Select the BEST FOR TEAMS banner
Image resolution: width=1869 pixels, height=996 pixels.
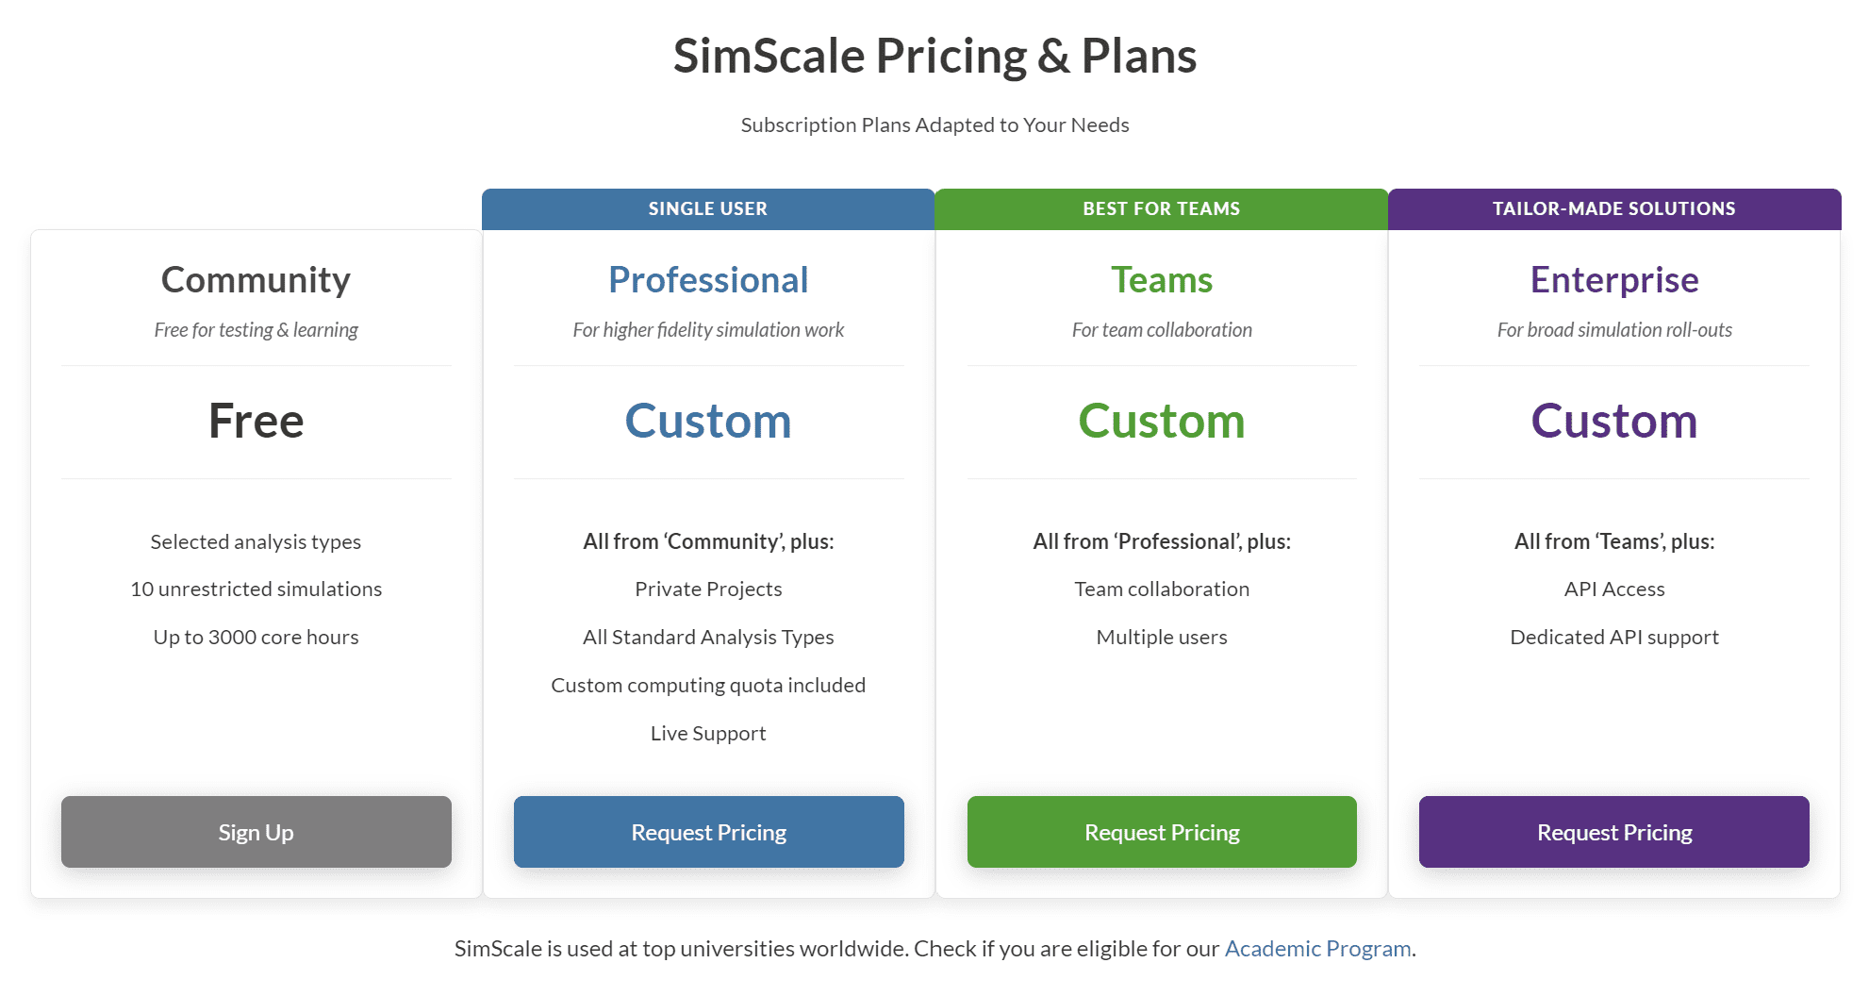(1161, 208)
